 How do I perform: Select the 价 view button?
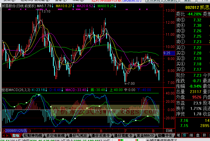[185, 135]
